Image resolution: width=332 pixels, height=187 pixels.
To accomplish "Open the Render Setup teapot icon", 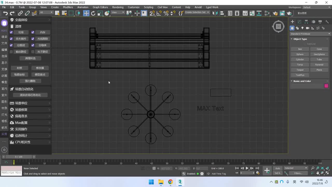I will click(275, 13).
